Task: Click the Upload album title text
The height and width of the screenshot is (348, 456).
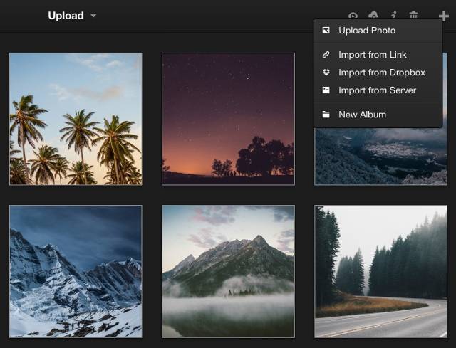Action: click(x=66, y=16)
